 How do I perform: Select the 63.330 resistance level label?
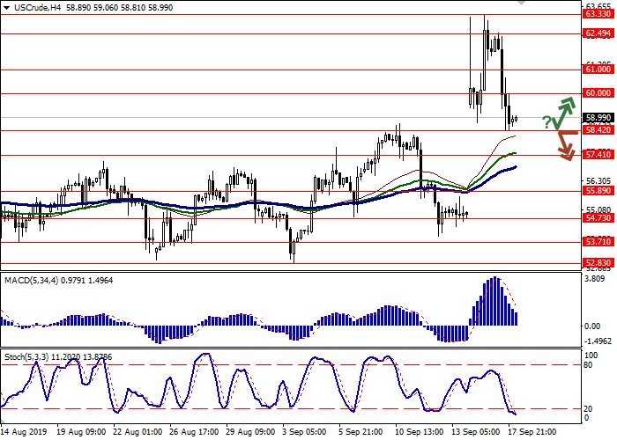pyautogui.click(x=598, y=13)
